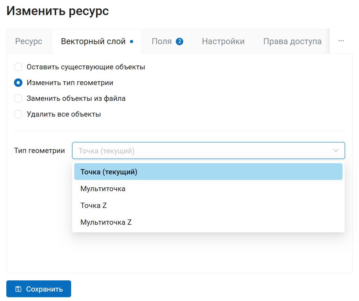Image resolution: width=359 pixels, height=301 pixels.
Task: Switch to the Ресурс tab
Action: coord(29,41)
